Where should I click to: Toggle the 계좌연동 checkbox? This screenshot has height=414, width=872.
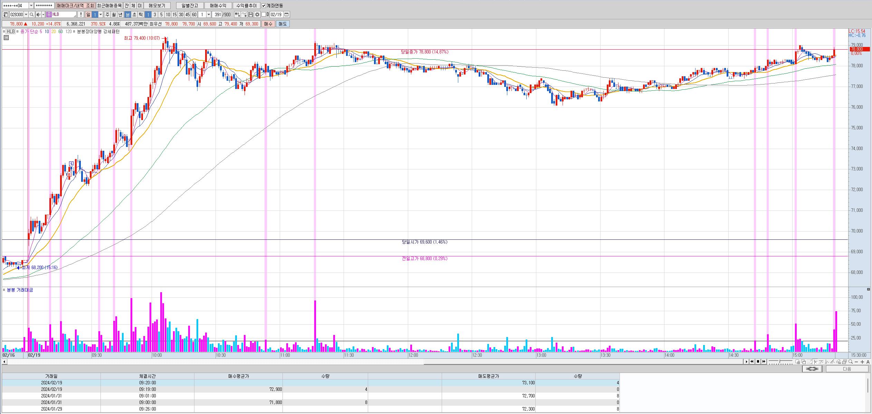point(264,6)
